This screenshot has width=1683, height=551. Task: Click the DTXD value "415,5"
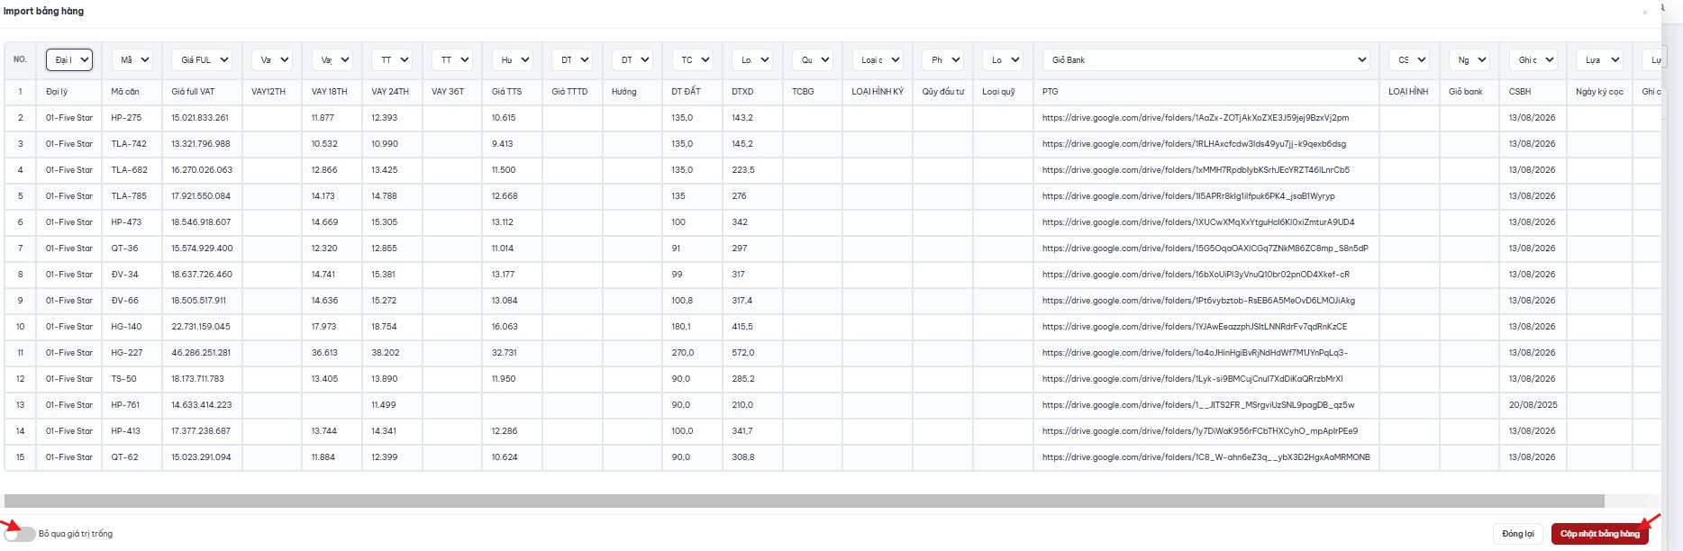pyautogui.click(x=742, y=327)
